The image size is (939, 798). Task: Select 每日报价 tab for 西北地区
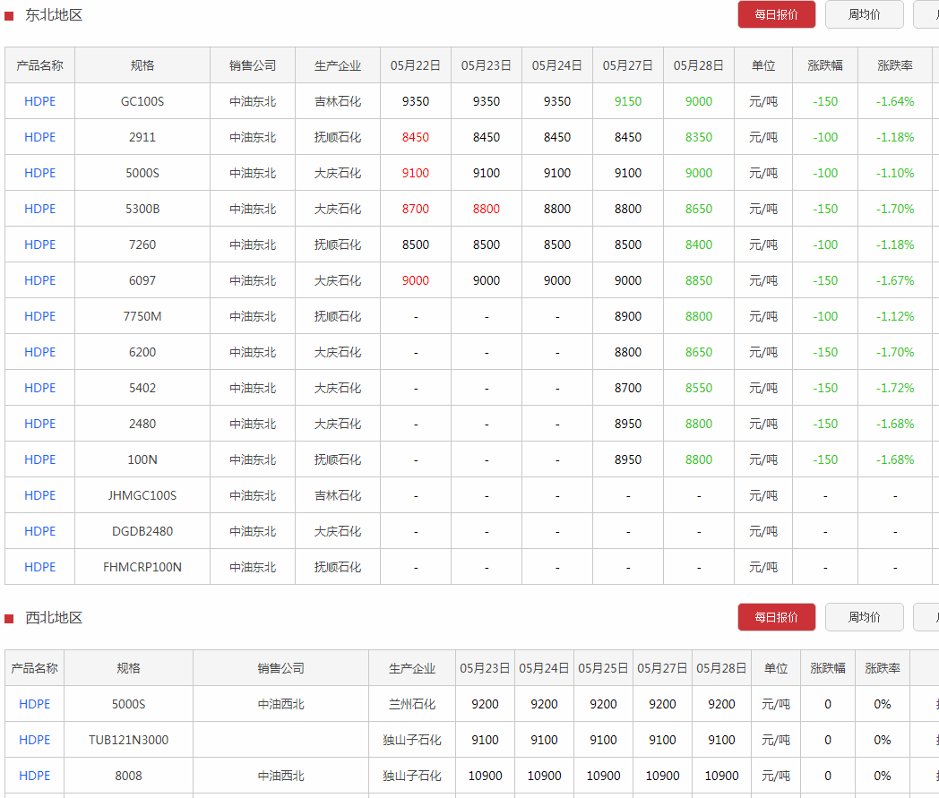(776, 617)
